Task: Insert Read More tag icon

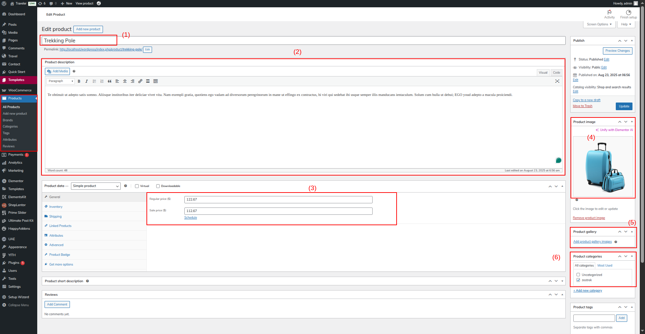Action: tap(148, 81)
